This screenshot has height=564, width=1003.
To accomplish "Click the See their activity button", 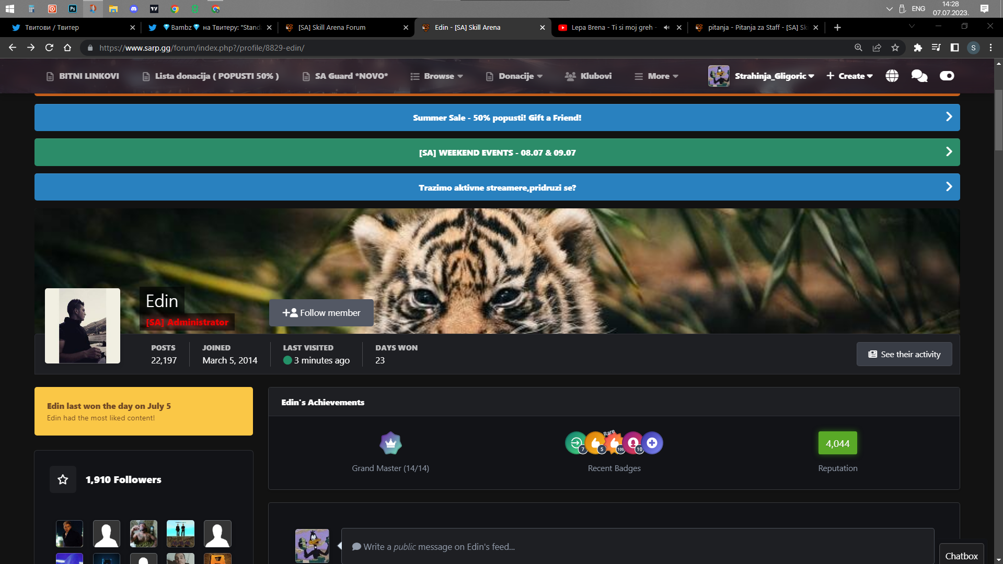I will pyautogui.click(x=904, y=354).
